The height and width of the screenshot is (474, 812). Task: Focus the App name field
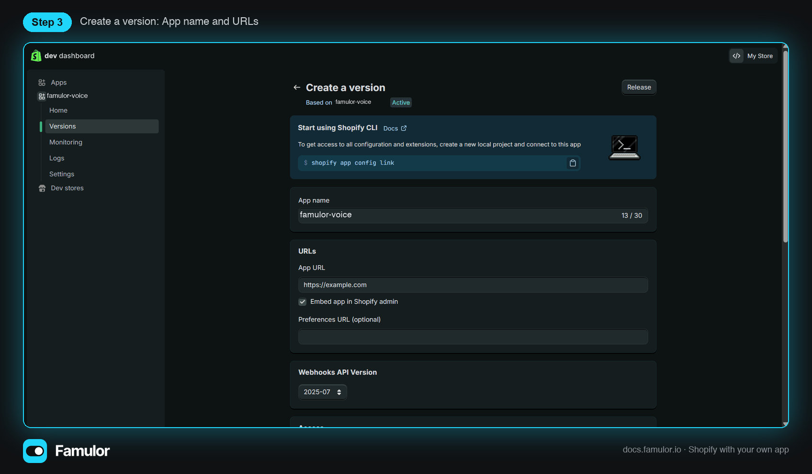[473, 215]
